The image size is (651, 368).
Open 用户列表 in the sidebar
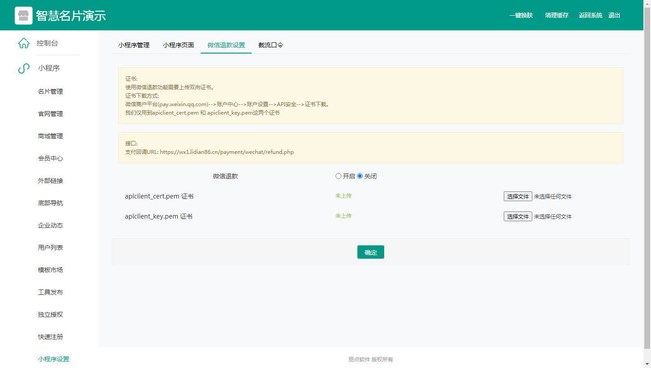point(50,248)
